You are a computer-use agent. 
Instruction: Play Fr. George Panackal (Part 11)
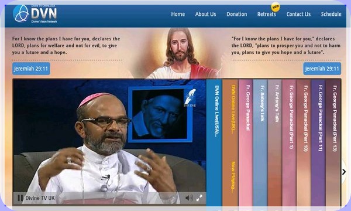[x=318, y=142]
